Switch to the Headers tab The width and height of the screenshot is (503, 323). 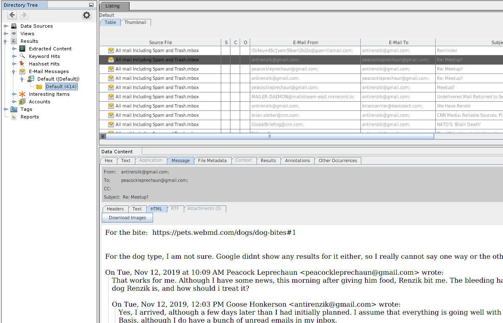click(115, 209)
